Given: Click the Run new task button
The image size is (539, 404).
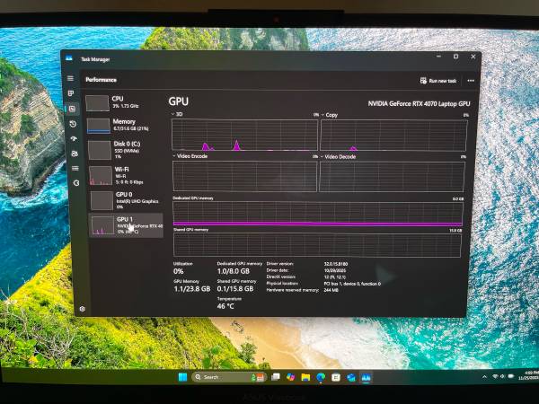Looking at the screenshot, I should (437, 81).
